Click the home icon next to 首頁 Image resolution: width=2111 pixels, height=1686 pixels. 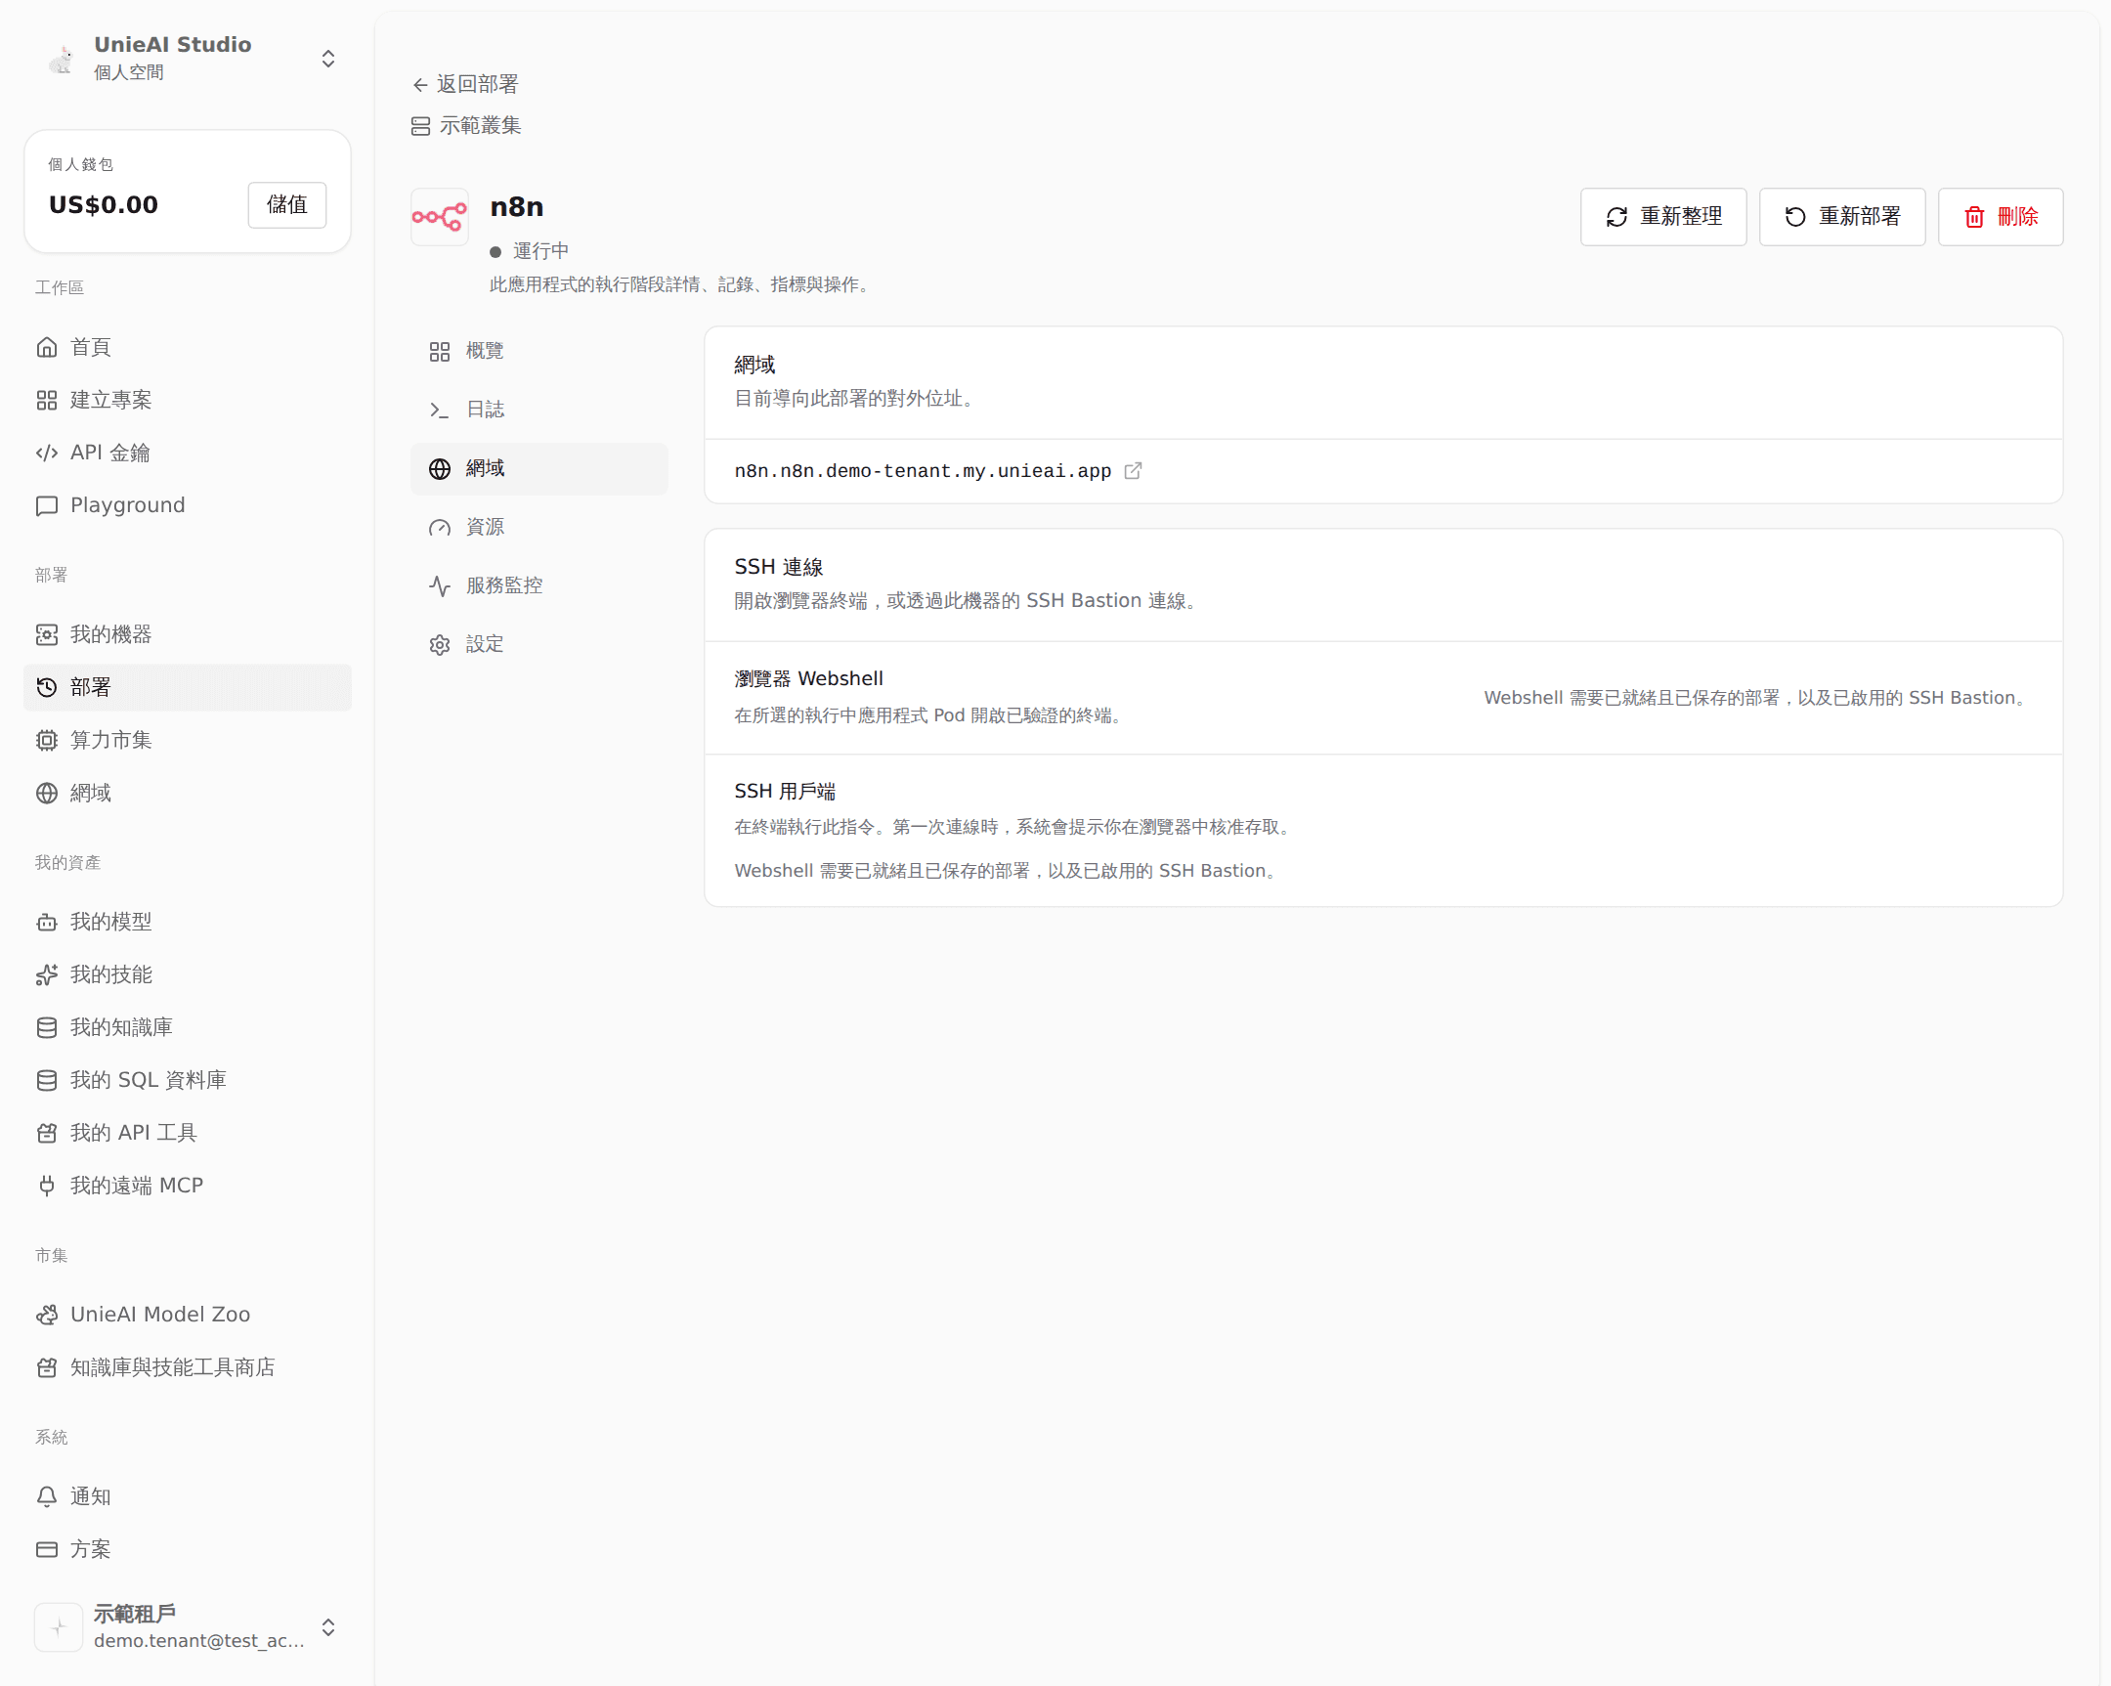[47, 348]
